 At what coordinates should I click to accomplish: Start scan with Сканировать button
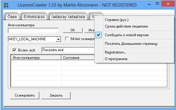25,95
